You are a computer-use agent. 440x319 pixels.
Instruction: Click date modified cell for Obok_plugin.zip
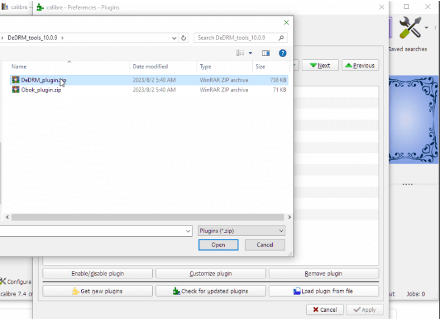pyautogui.click(x=154, y=90)
